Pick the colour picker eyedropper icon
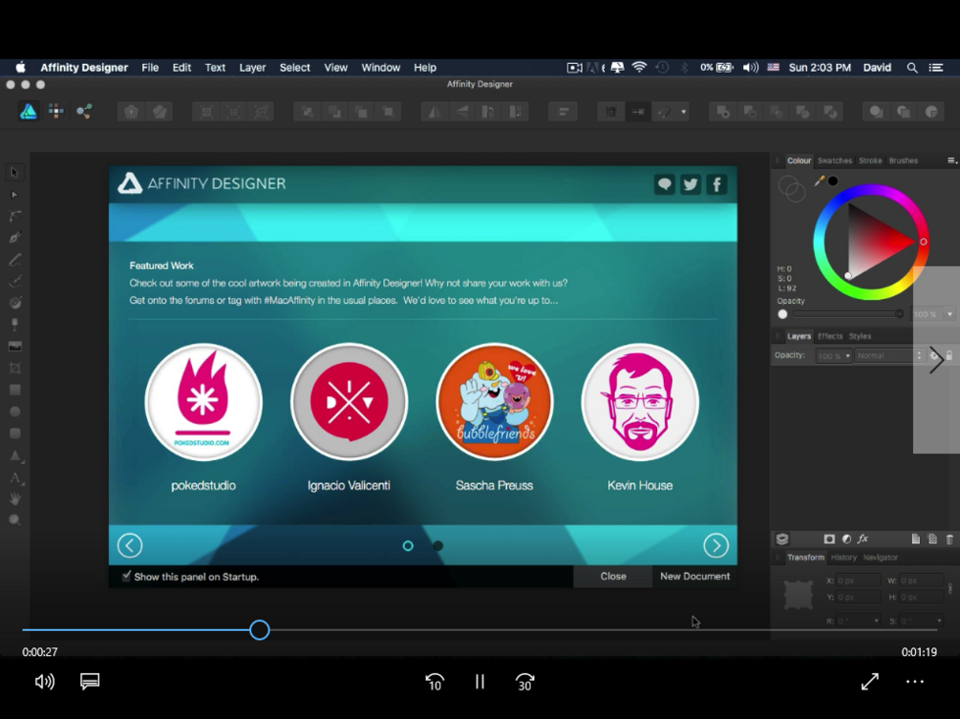Viewport: 960px width, 719px height. pyautogui.click(x=820, y=180)
